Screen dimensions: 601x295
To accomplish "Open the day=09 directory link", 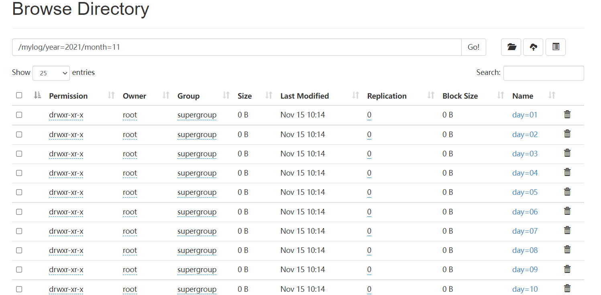I will pos(525,270).
